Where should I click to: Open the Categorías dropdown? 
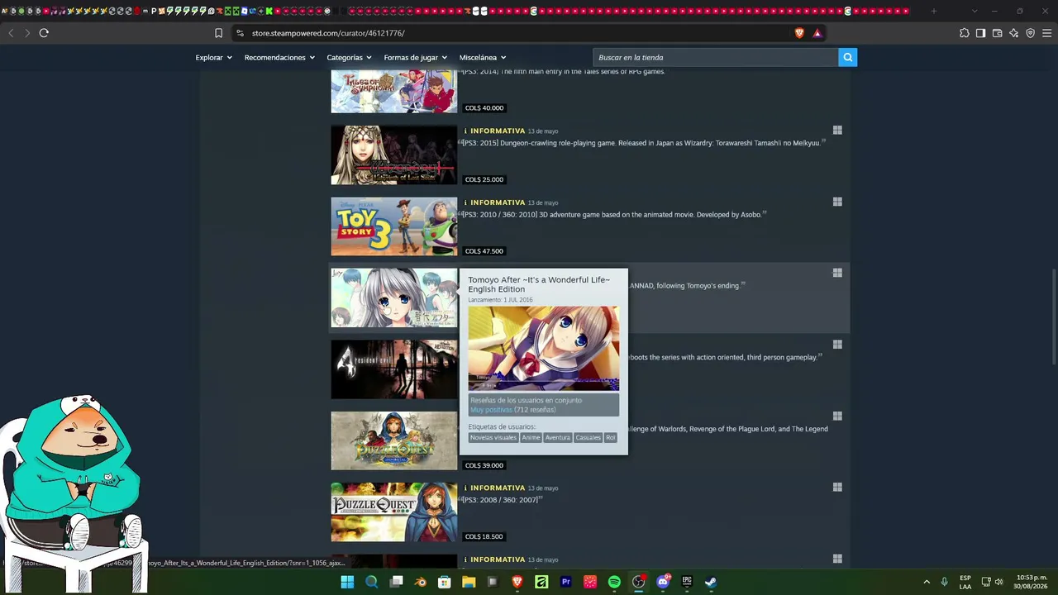coord(349,57)
